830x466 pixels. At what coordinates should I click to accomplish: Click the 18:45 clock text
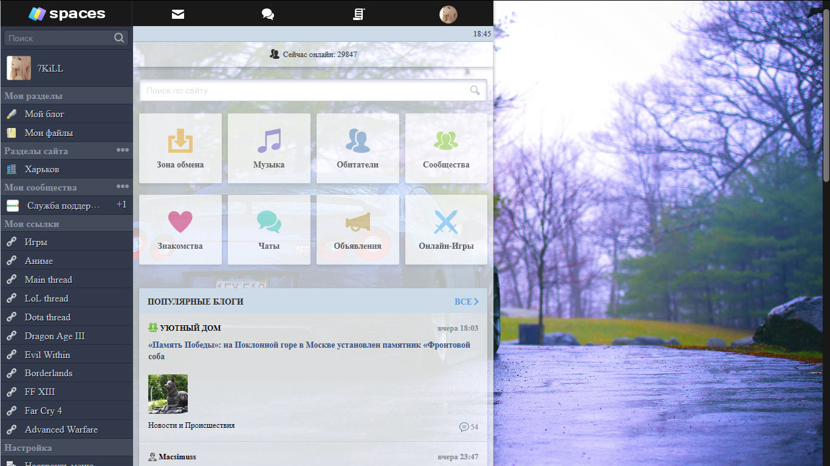[482, 34]
